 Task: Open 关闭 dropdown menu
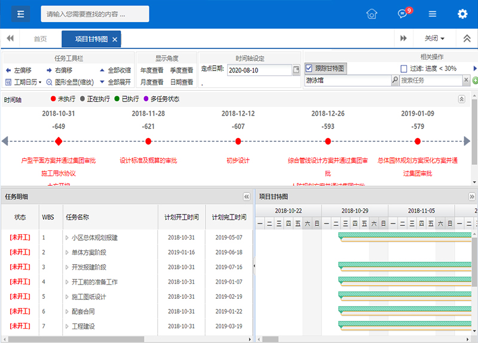pos(434,39)
